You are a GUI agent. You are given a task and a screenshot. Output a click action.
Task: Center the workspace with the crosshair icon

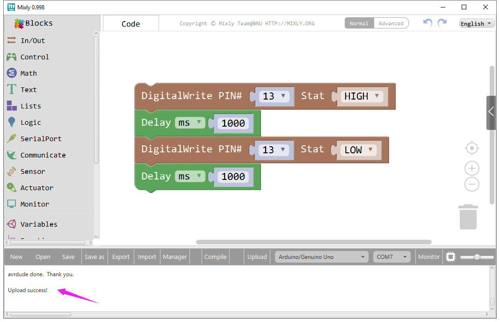pyautogui.click(x=472, y=149)
